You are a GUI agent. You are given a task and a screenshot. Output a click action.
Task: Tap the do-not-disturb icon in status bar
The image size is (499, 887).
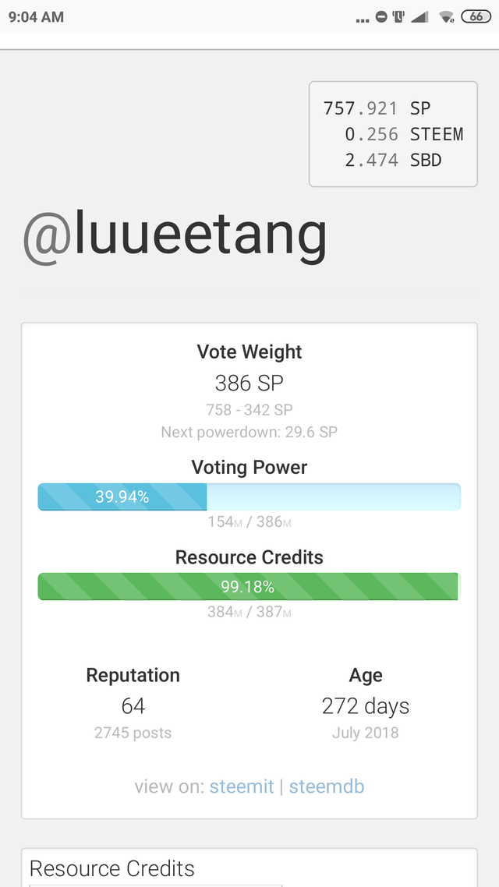click(381, 17)
